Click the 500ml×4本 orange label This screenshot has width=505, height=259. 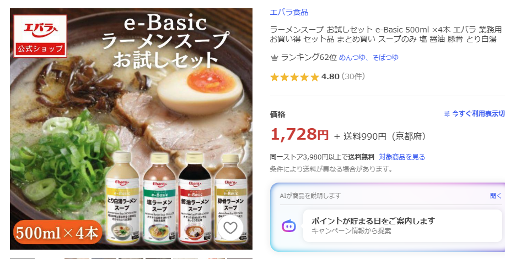coord(57,233)
